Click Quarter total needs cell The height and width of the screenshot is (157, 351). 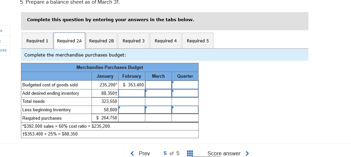(185, 101)
